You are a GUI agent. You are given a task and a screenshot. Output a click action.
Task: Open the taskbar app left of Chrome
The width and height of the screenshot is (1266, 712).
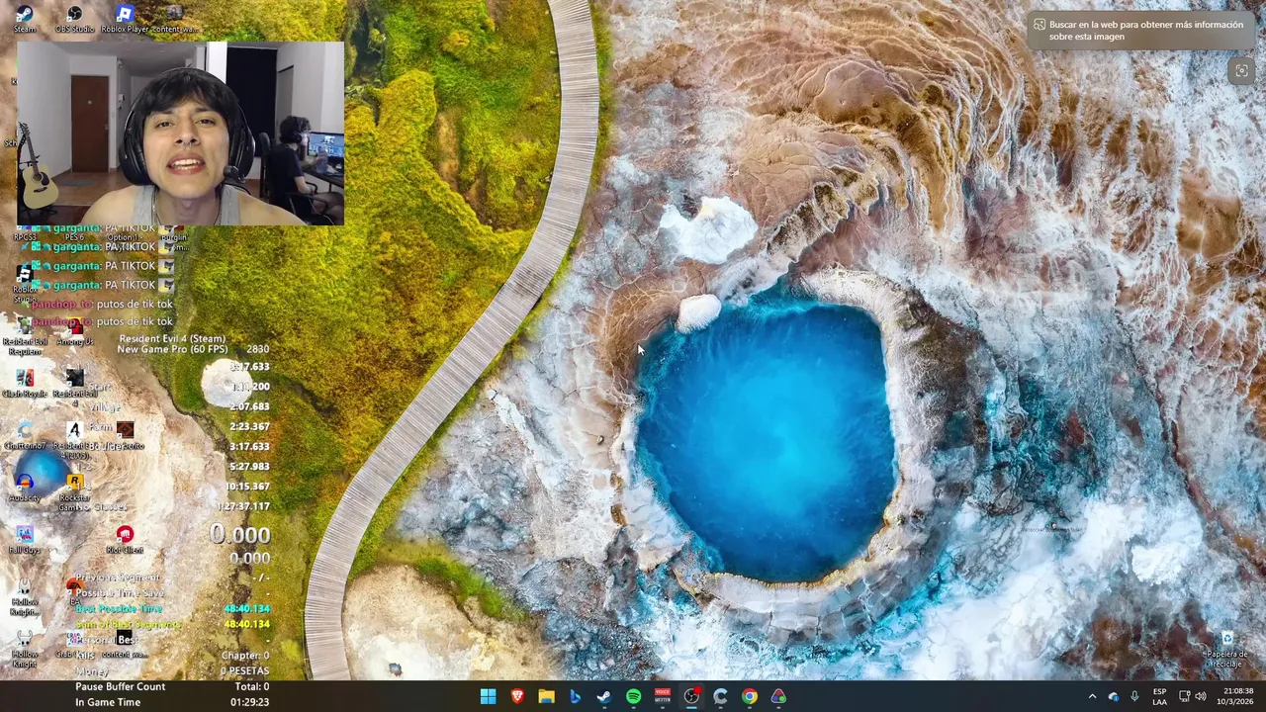click(x=720, y=696)
